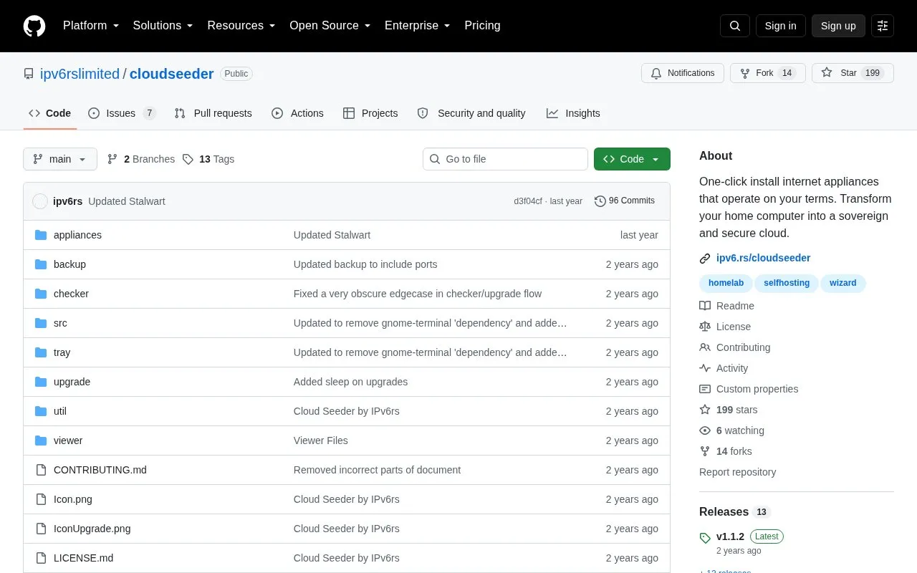Open the Security and quality tab

tap(471, 113)
